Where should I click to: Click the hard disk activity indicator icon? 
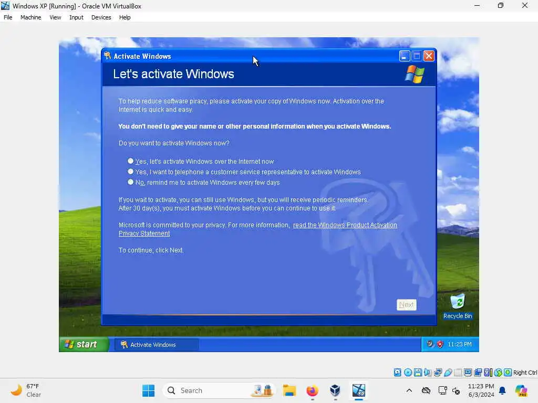[397, 373]
